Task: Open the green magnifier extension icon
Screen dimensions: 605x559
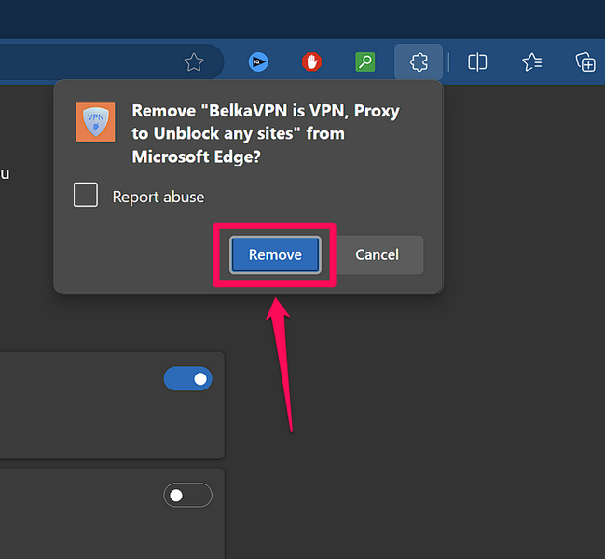Action: (x=365, y=61)
